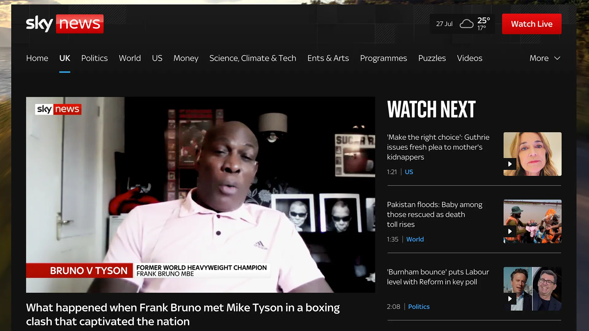
Task: Open the Money section
Action: [186, 58]
